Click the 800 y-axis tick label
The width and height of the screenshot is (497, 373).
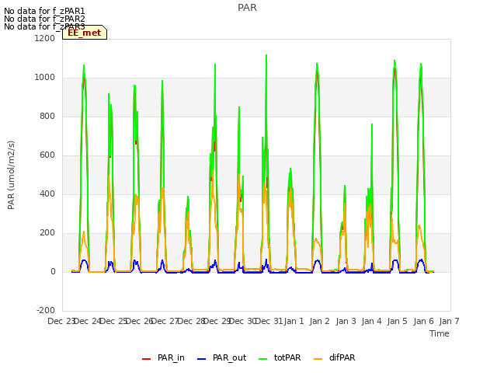[47, 116]
